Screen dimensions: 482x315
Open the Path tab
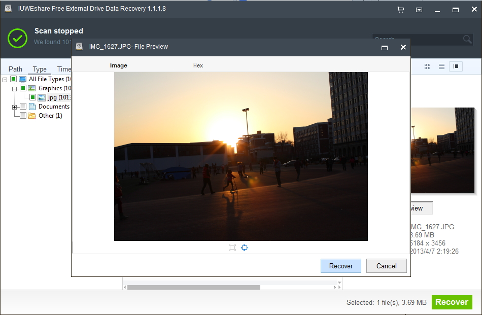pyautogui.click(x=15, y=69)
